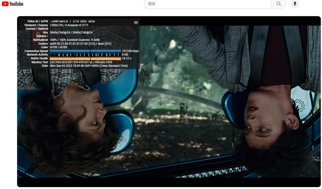Go to the YouTube home logo

(13, 4)
